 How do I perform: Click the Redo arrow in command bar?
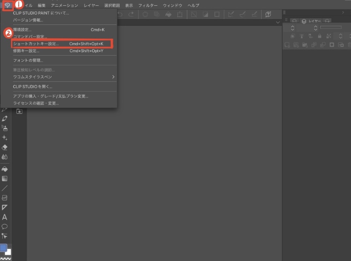tap(131, 15)
